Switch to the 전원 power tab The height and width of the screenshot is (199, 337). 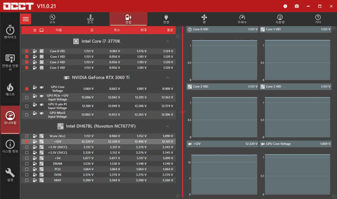(x=166, y=19)
